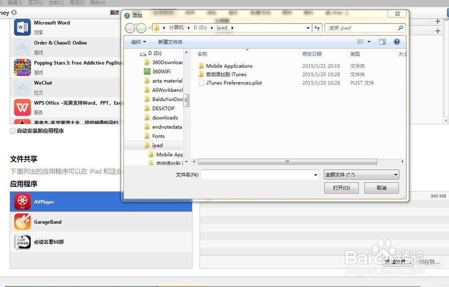The height and width of the screenshot is (287, 449).
Task: Click the 必读名著60部 app icon
Action: [22, 242]
